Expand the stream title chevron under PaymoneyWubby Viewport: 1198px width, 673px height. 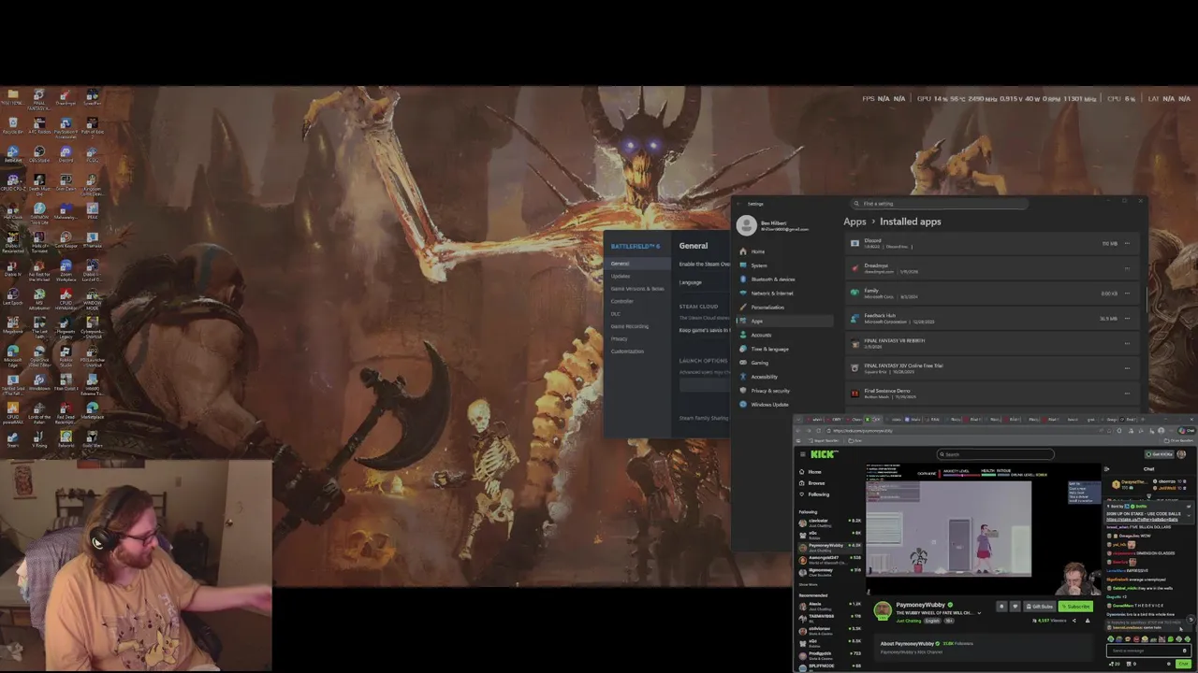(x=979, y=613)
